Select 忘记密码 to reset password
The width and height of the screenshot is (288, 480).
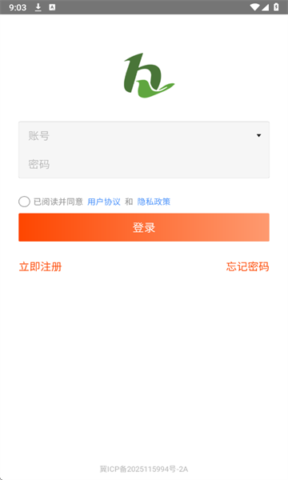[248, 266]
